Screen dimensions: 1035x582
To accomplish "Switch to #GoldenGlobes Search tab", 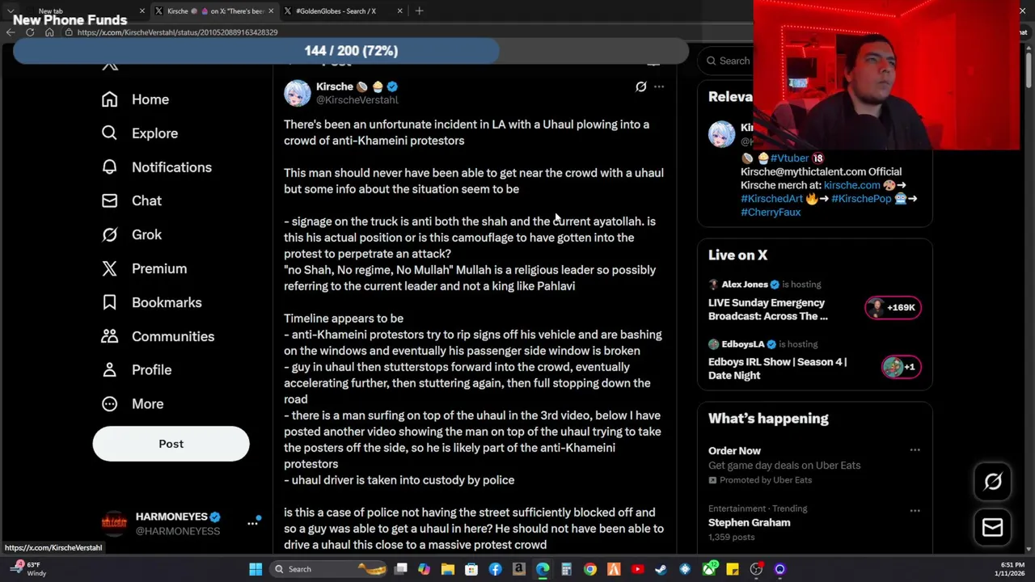I will (x=343, y=11).
